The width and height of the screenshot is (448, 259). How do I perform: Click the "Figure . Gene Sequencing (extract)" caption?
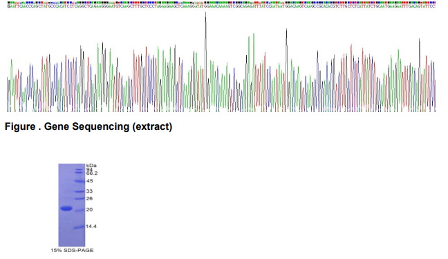88,126
